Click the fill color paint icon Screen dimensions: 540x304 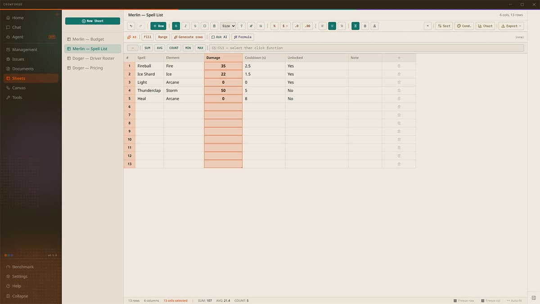[x=251, y=26]
